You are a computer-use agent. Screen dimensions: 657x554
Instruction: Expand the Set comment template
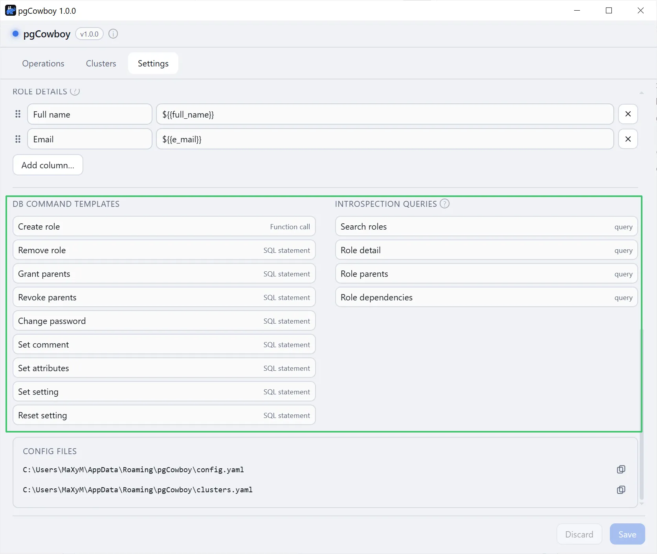tap(164, 344)
